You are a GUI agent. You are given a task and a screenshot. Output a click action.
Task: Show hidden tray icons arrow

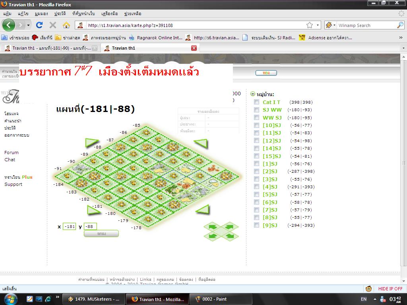pos(375,299)
